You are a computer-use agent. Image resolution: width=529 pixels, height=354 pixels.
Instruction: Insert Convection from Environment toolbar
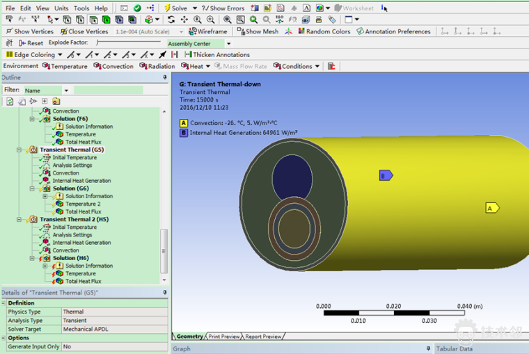113,66
